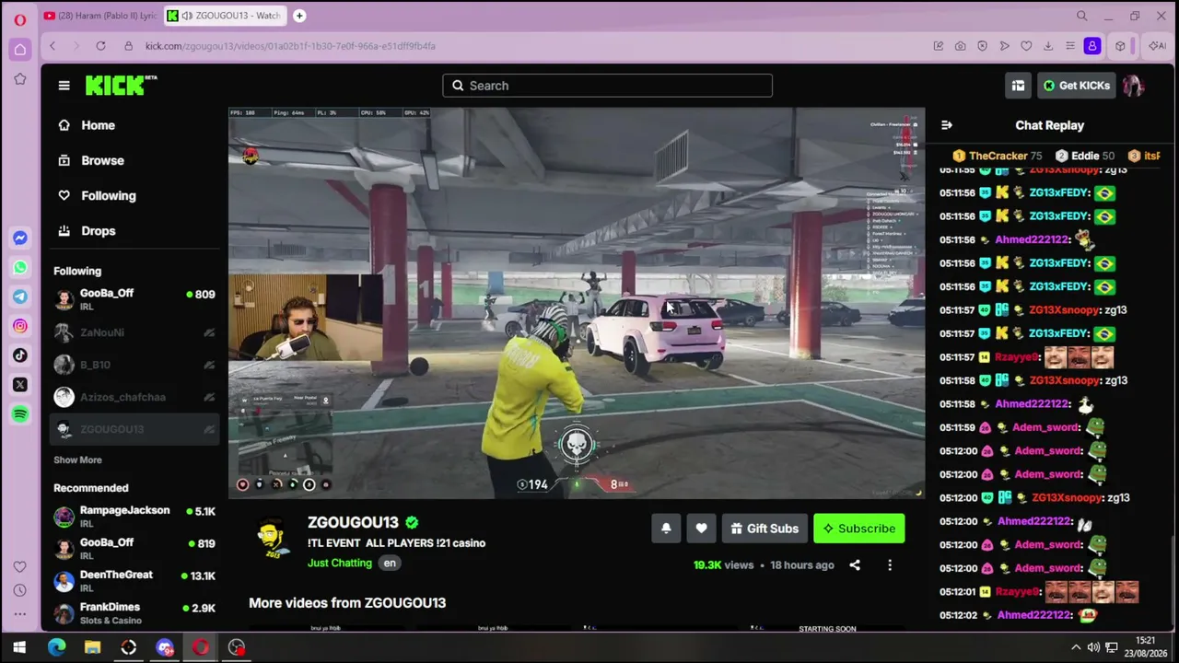Open Telegram in the Opera sidebar

click(19, 297)
